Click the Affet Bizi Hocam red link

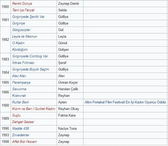tap(24, 142)
